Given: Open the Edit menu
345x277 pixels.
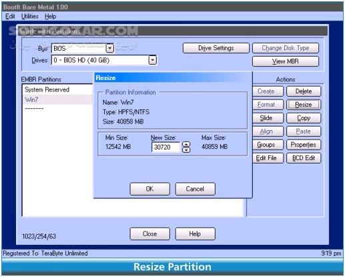Looking at the screenshot, I should 10,17.
